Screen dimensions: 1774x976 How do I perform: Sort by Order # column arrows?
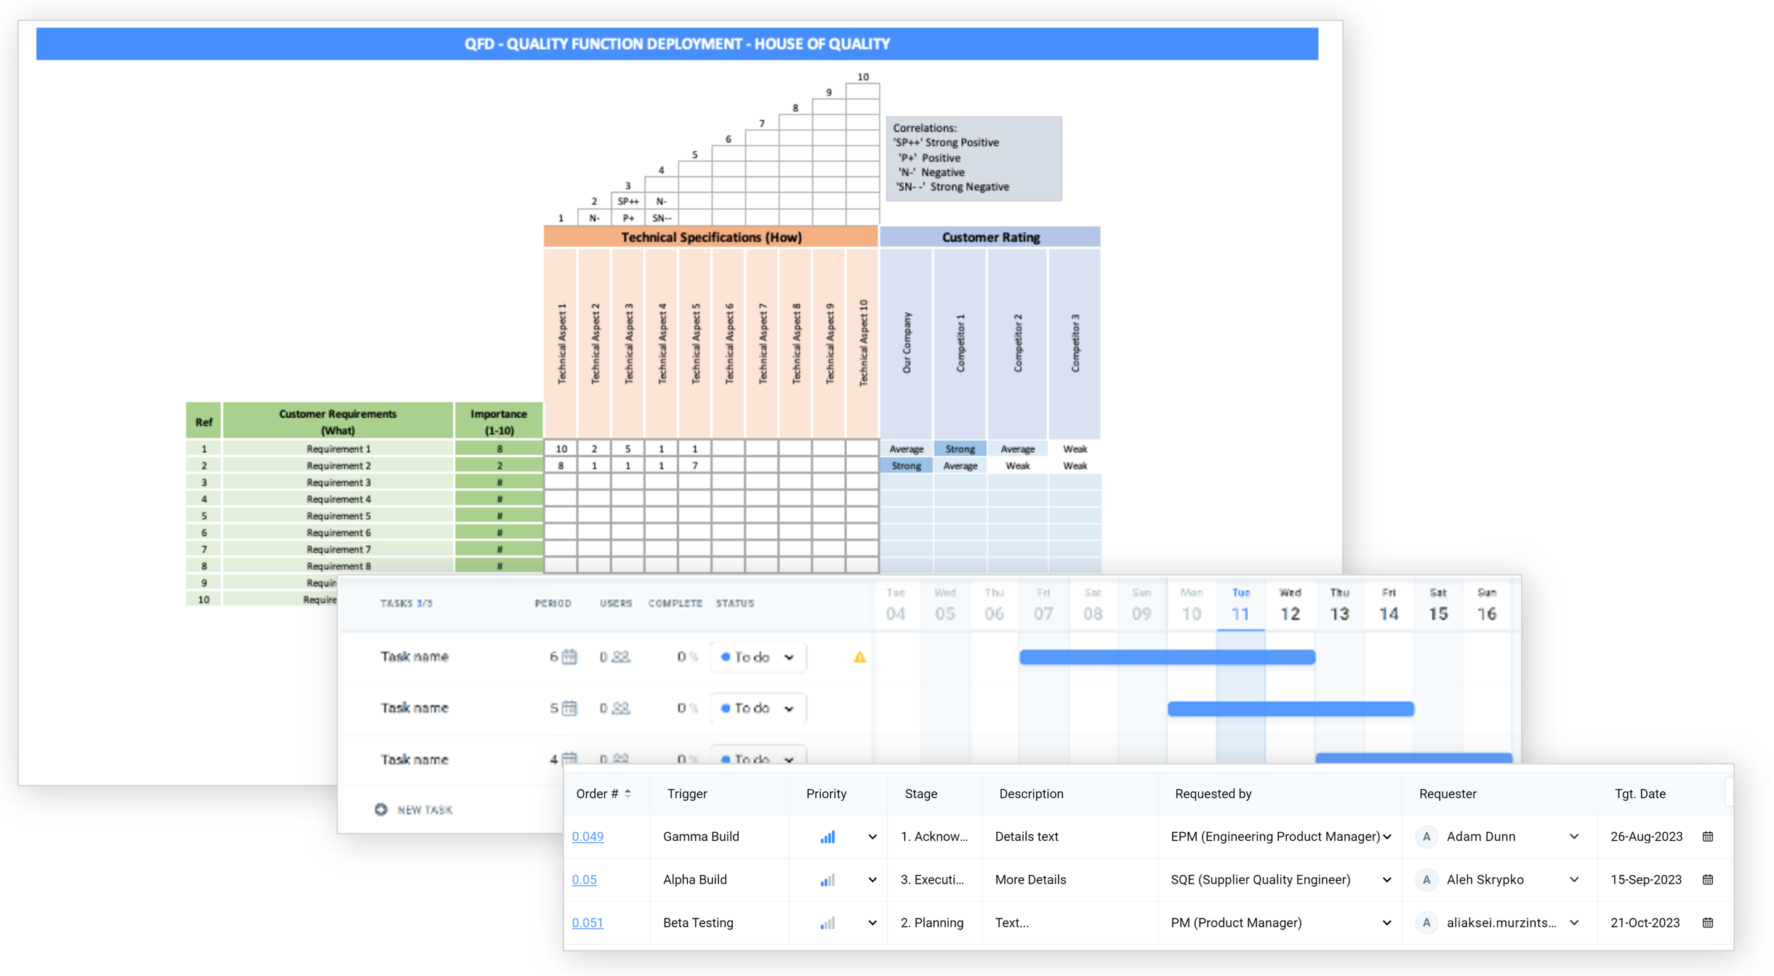(628, 794)
